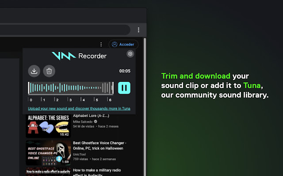The width and height of the screenshot is (283, 176).
Task: Open the Upload your new sound Tuna link
Action: (79, 109)
